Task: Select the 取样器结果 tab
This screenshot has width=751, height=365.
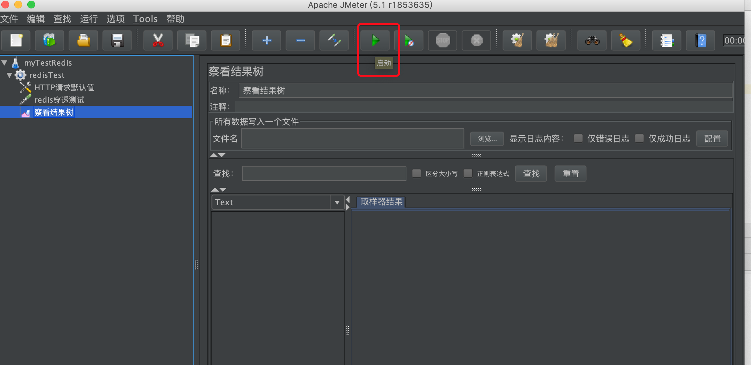Action: point(381,202)
